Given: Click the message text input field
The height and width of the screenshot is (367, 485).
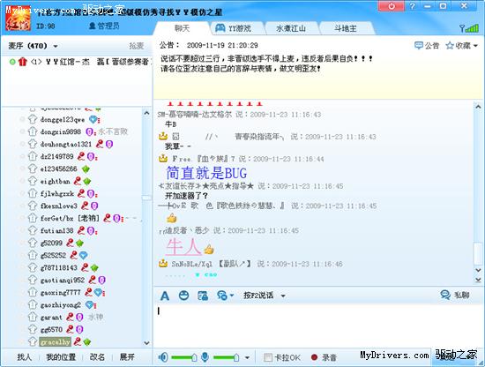Looking at the screenshot, I should (x=318, y=326).
